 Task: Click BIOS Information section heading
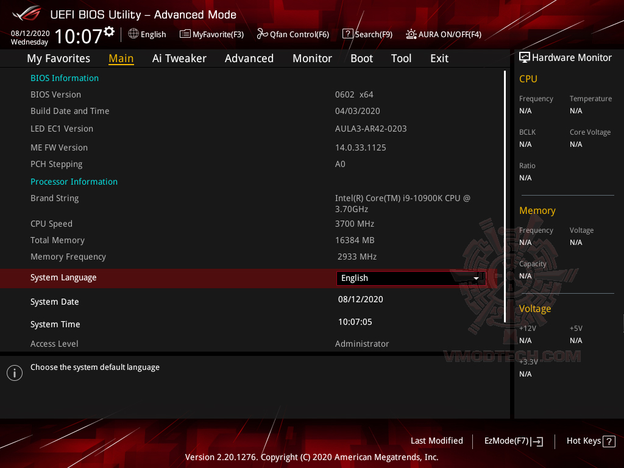65,78
